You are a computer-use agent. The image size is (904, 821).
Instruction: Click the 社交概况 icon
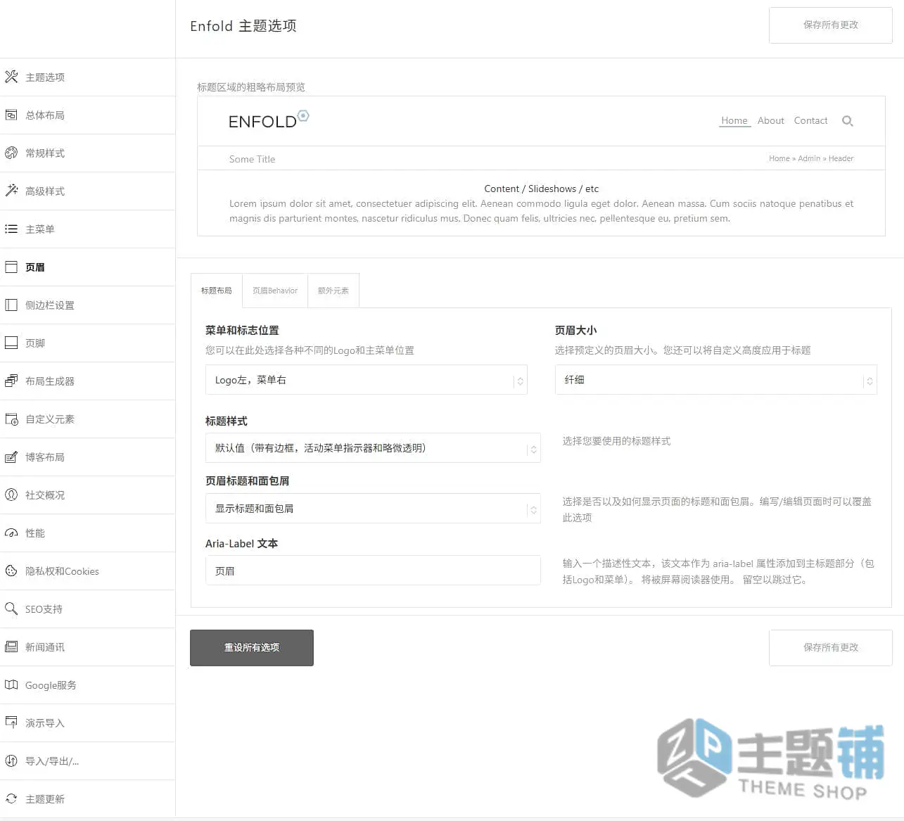pyautogui.click(x=11, y=495)
